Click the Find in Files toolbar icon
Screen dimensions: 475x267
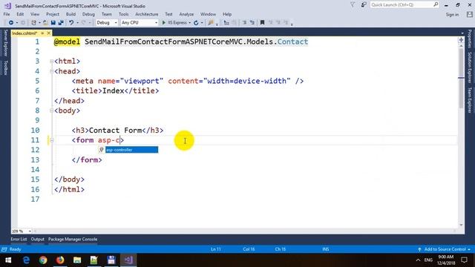pos(211,23)
